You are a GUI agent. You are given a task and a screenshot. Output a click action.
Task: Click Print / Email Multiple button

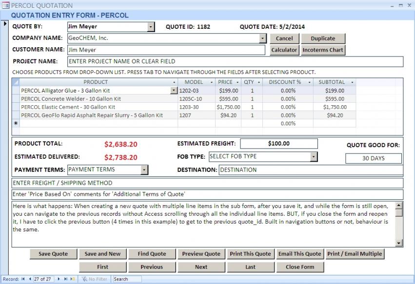tap(355, 254)
